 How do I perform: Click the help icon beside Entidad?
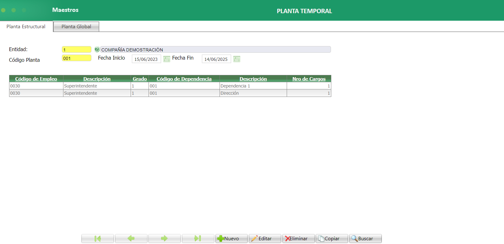97,49
